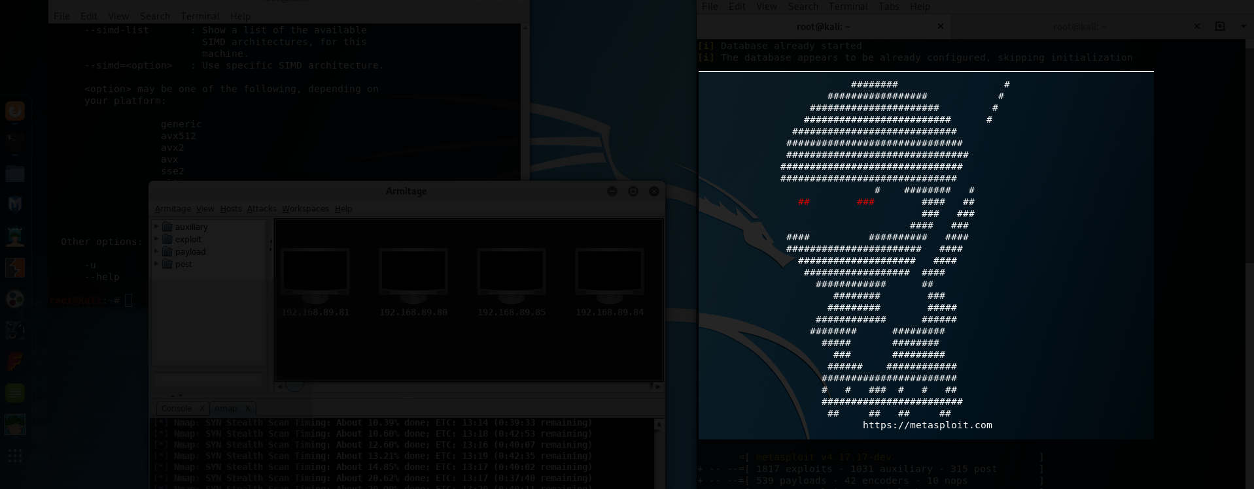Open the Armitage menu
This screenshot has width=1254, height=489.
173,209
